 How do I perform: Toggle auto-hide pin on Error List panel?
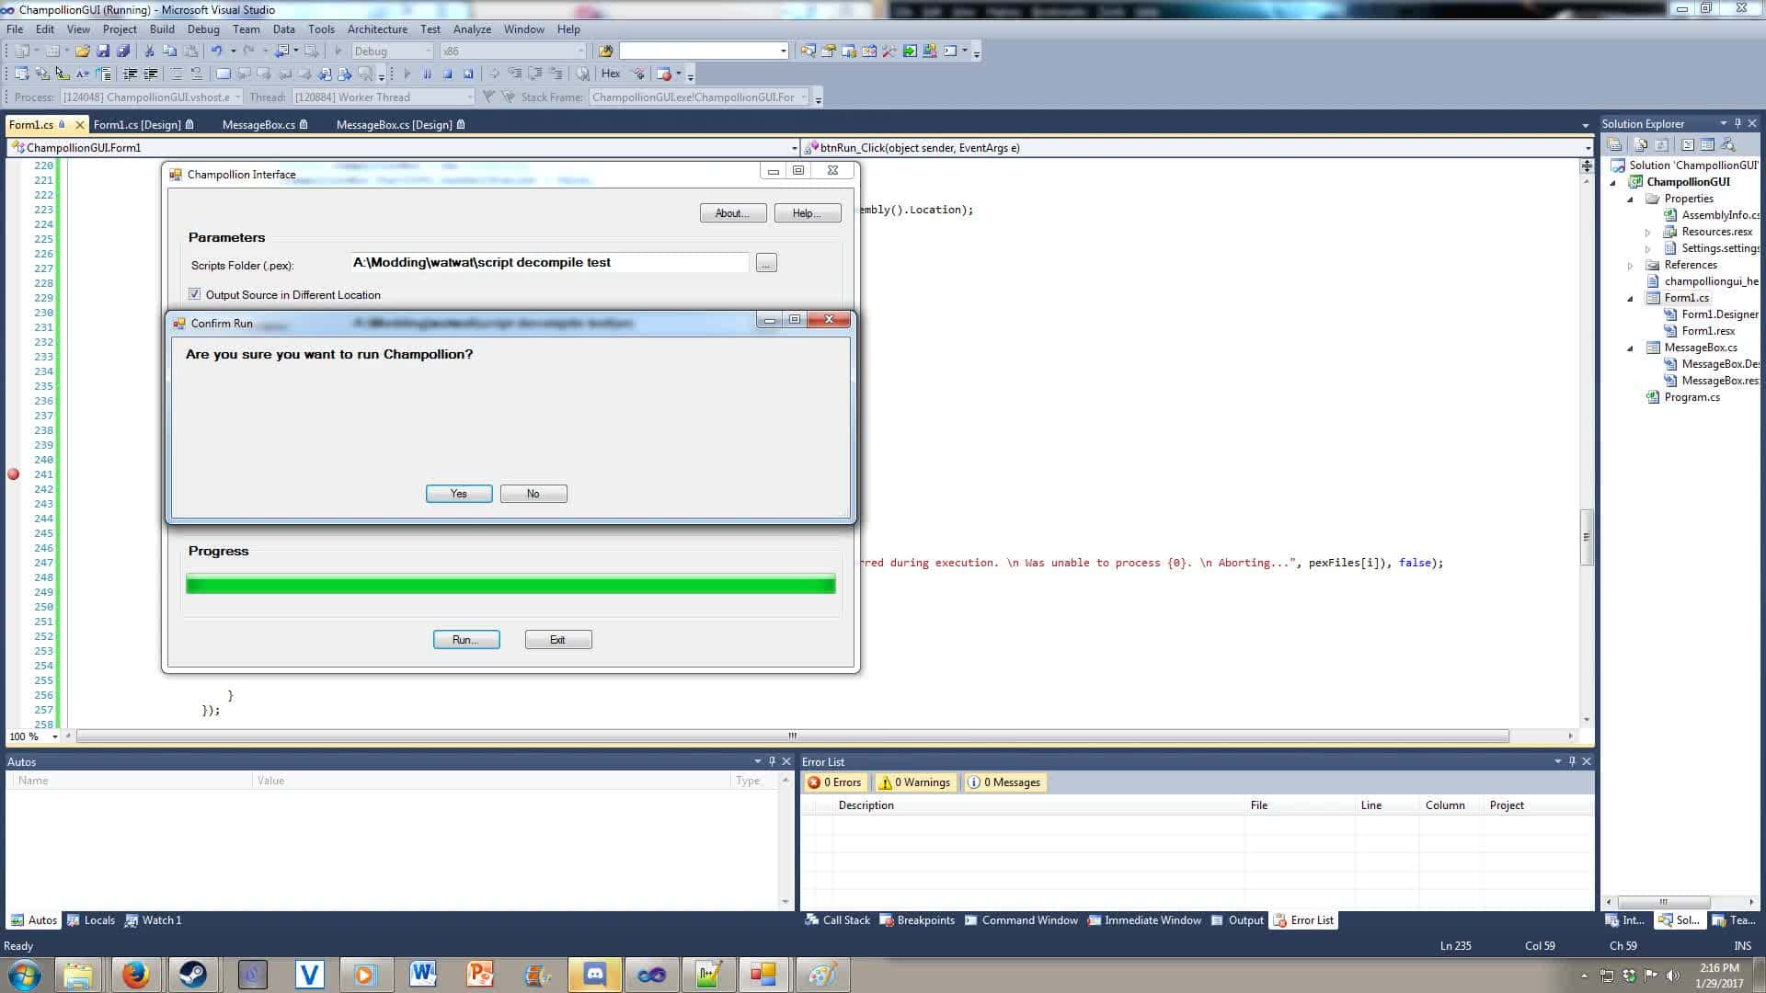[x=1572, y=761]
